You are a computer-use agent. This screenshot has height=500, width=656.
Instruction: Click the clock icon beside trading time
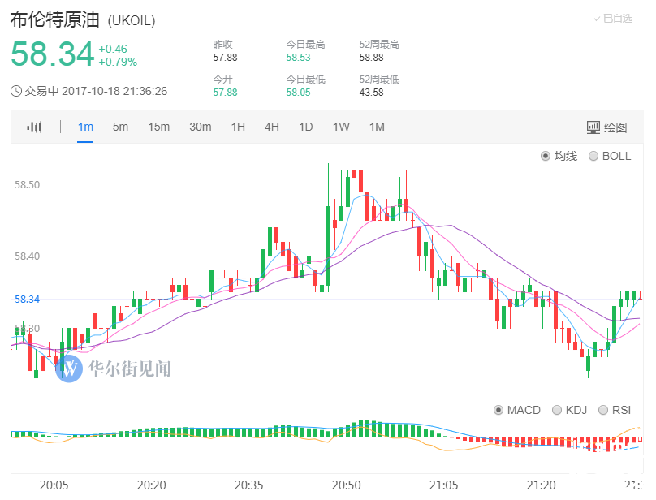[16, 91]
